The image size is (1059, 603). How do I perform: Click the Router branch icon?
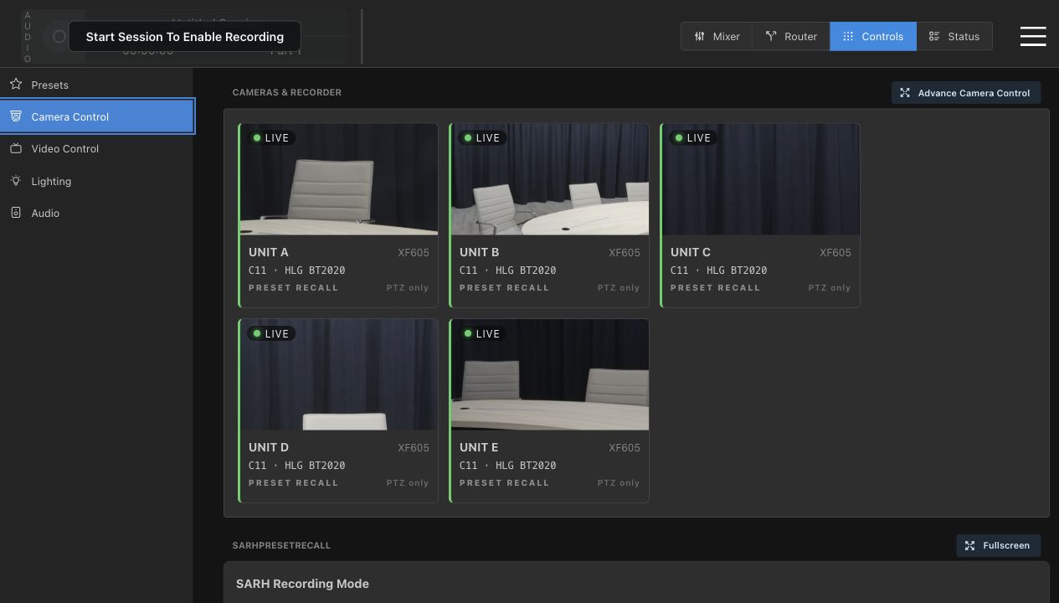point(771,36)
